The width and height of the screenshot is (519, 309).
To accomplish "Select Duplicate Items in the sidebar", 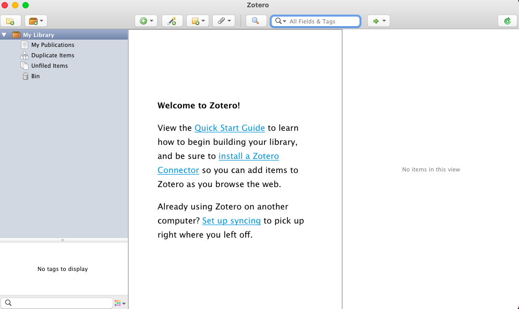I will pos(53,55).
